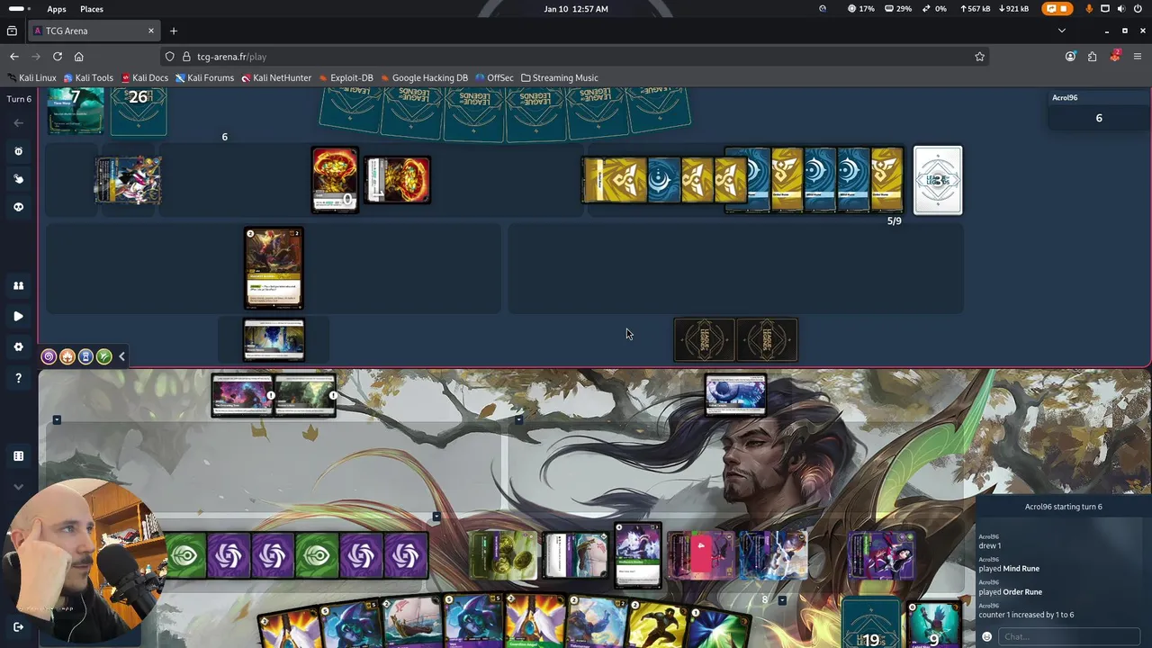Open game settings gear in sidebar
The height and width of the screenshot is (648, 1152).
pyautogui.click(x=18, y=346)
